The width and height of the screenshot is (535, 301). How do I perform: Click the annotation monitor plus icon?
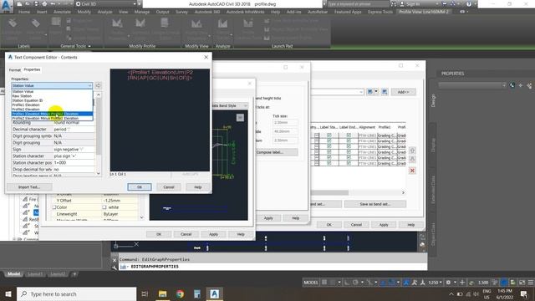point(462,283)
